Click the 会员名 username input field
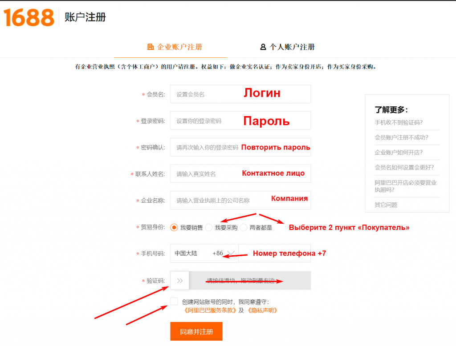Screen dimensions: 456x346 240,94
